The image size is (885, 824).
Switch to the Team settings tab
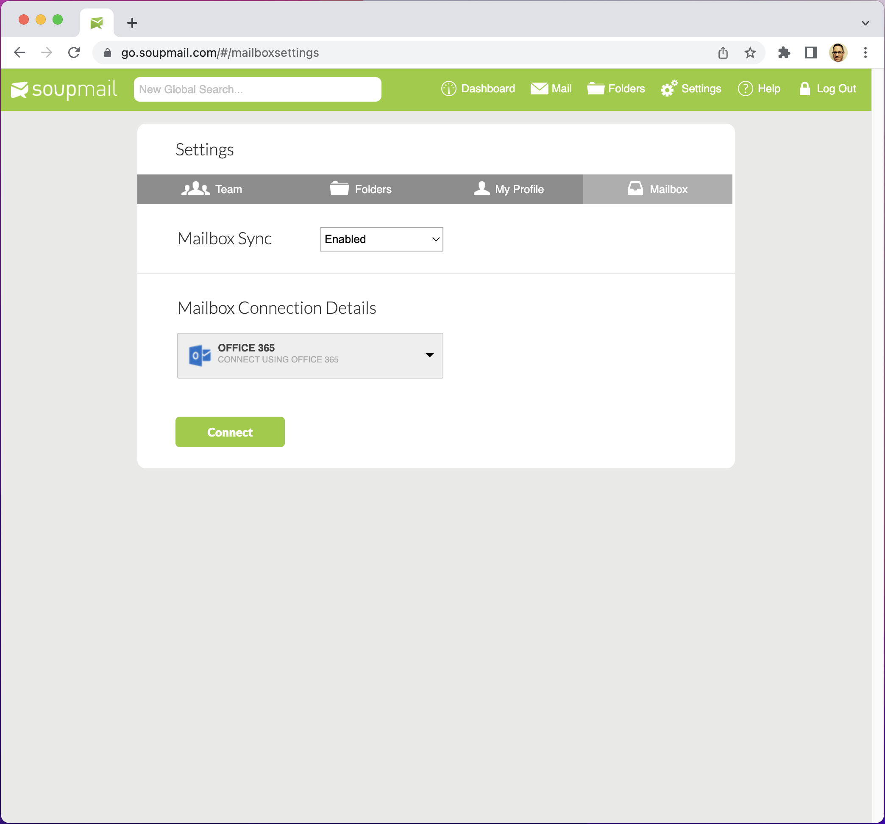click(x=212, y=189)
